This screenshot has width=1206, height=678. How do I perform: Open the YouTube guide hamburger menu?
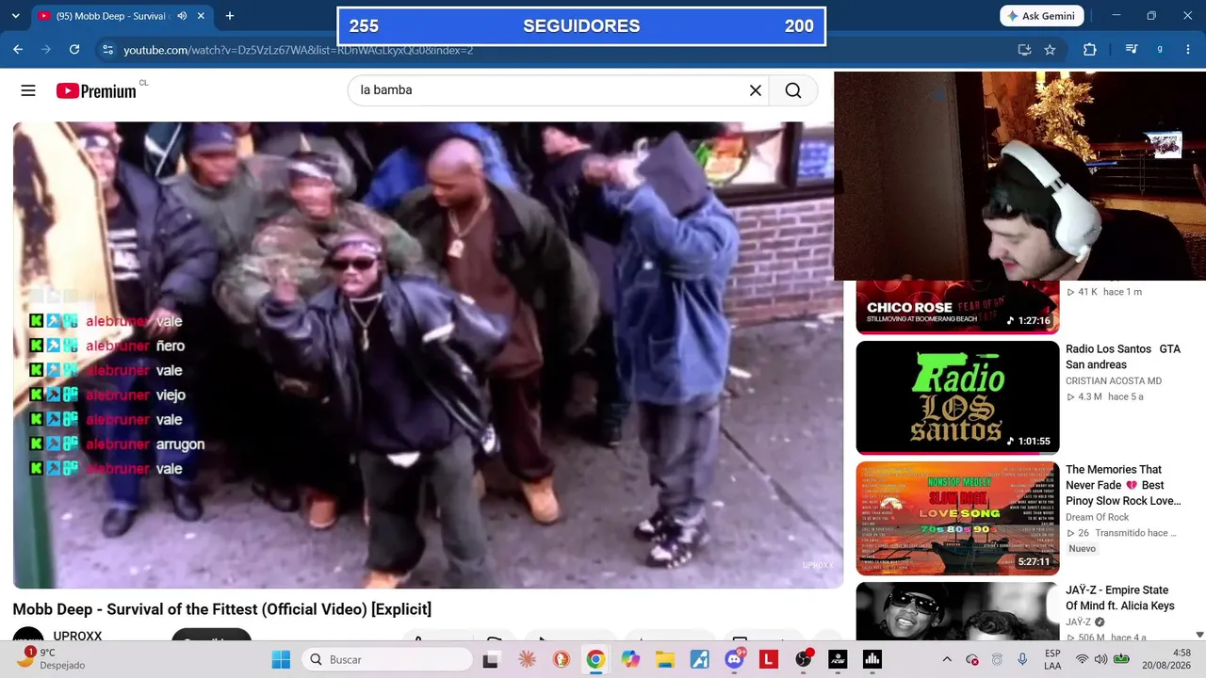(x=28, y=90)
